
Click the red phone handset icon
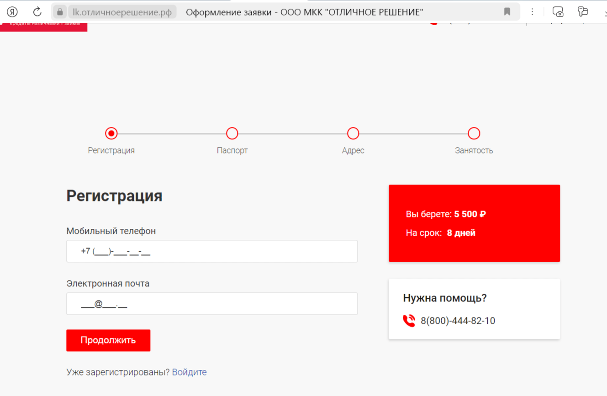coord(409,321)
